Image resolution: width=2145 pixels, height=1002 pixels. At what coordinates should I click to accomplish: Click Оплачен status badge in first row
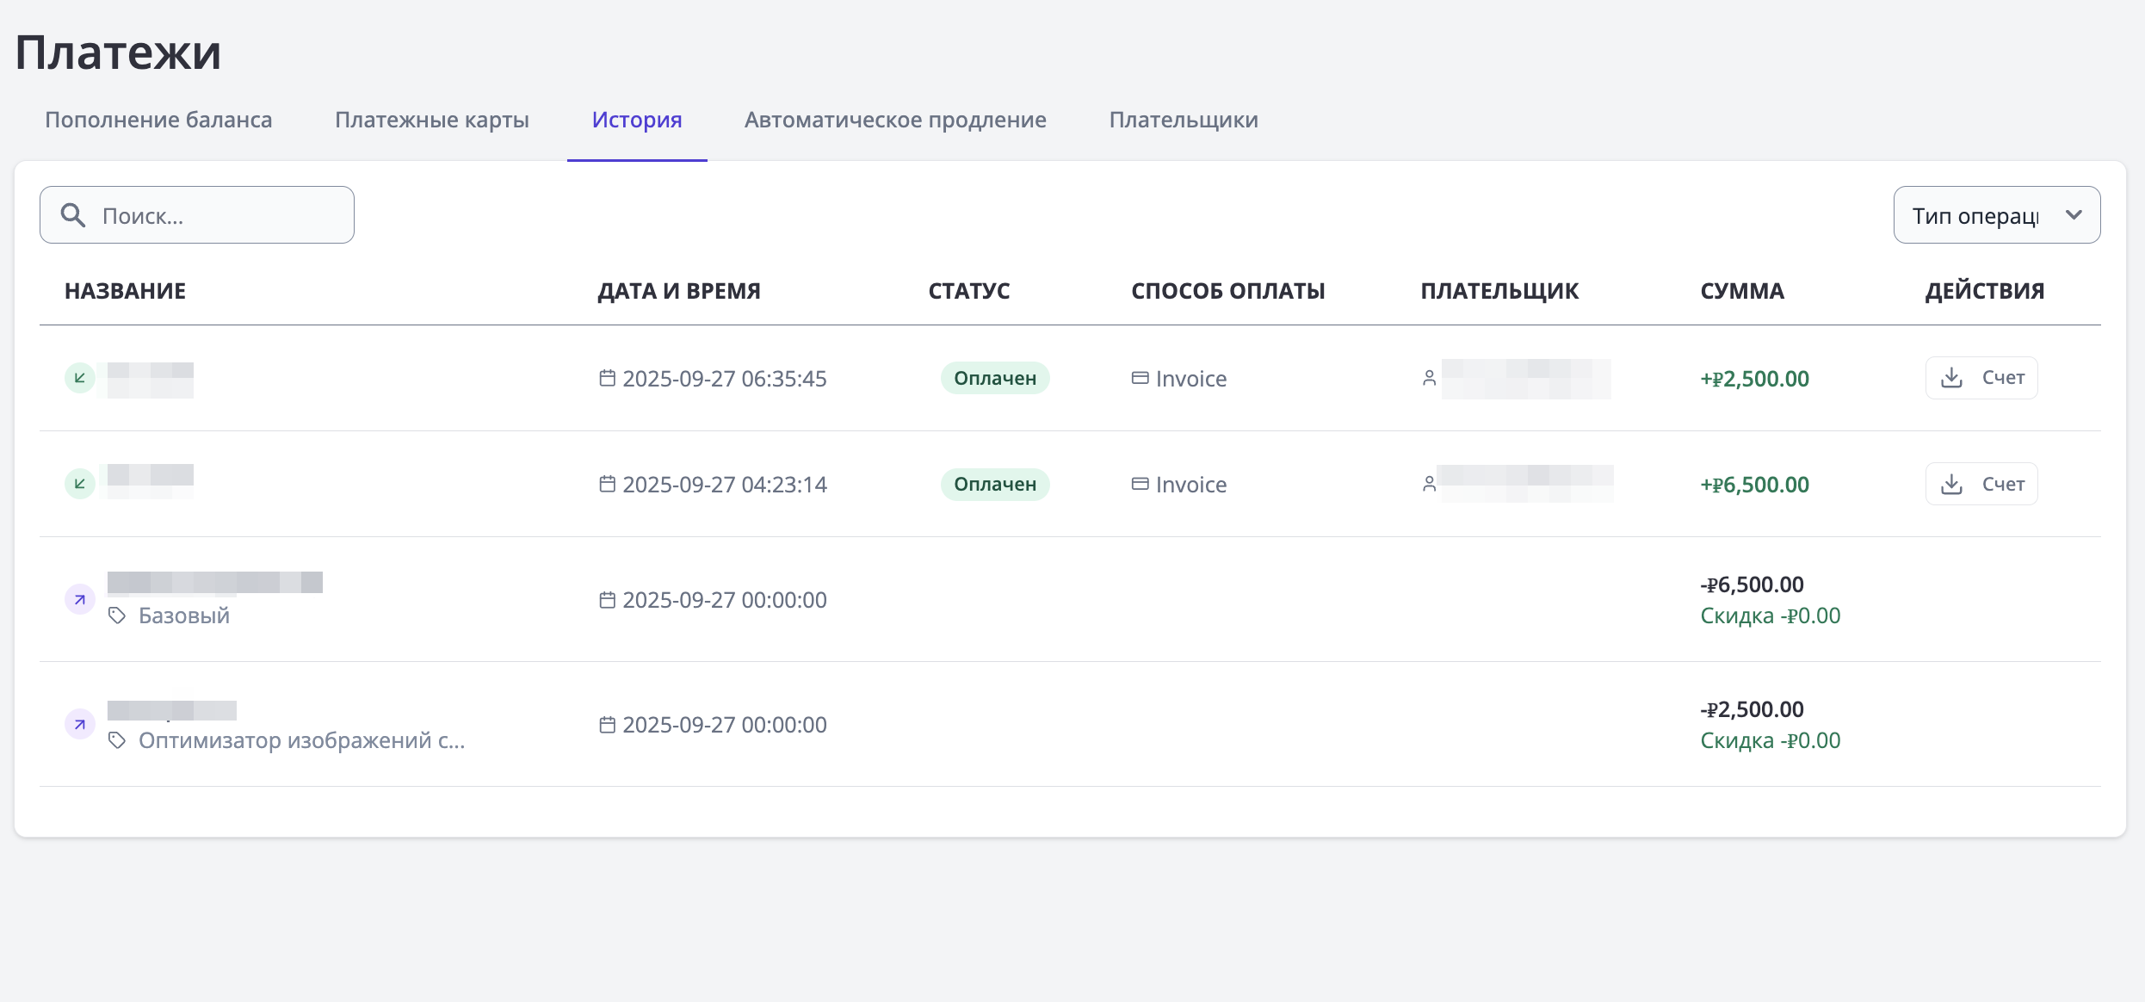[x=995, y=378]
